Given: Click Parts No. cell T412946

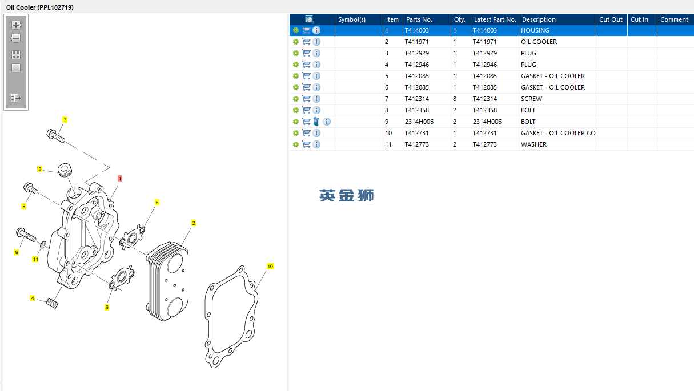Looking at the screenshot, I should (x=427, y=65).
